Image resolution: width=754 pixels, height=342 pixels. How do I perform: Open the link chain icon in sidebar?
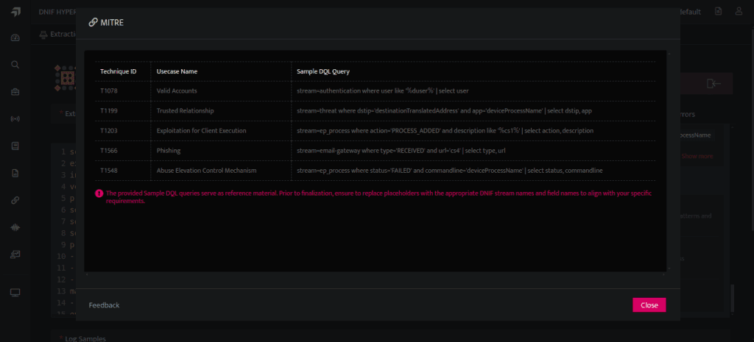pyautogui.click(x=15, y=200)
